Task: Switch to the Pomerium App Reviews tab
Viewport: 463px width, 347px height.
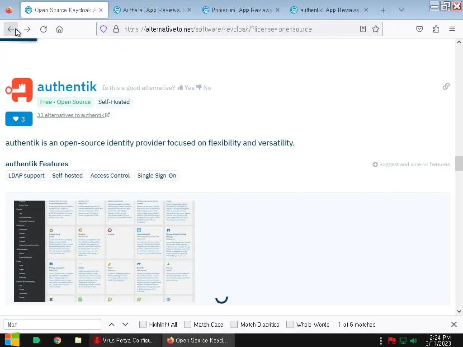Action: (x=241, y=10)
